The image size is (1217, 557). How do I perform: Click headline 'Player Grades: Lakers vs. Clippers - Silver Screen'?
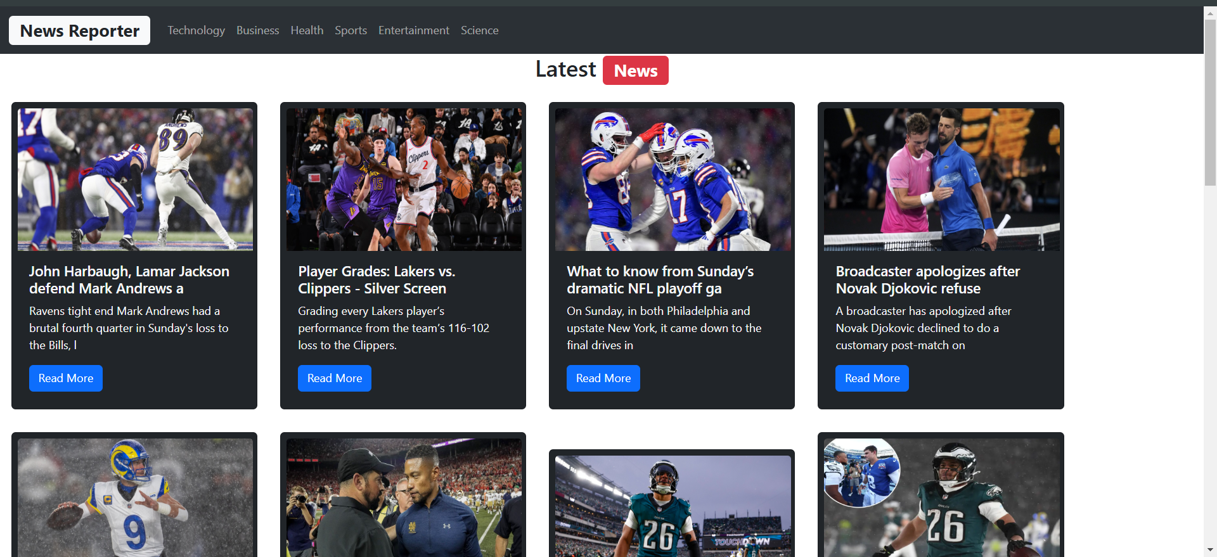click(377, 279)
